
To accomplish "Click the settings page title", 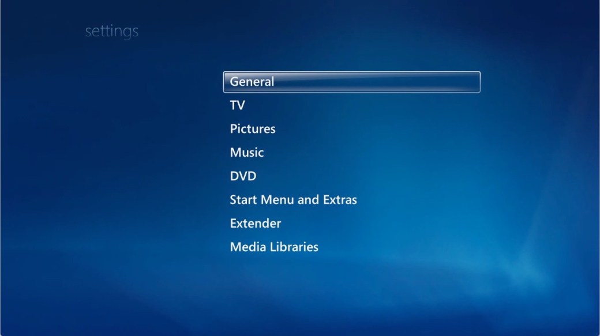I will click(x=111, y=31).
